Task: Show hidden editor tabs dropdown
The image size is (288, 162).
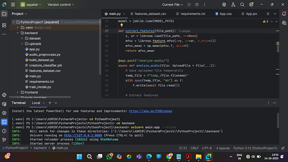Action: pyautogui.click(x=275, y=14)
